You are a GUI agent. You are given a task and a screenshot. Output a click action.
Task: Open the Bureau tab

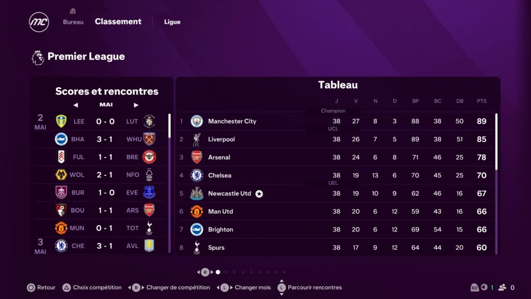pyautogui.click(x=73, y=22)
